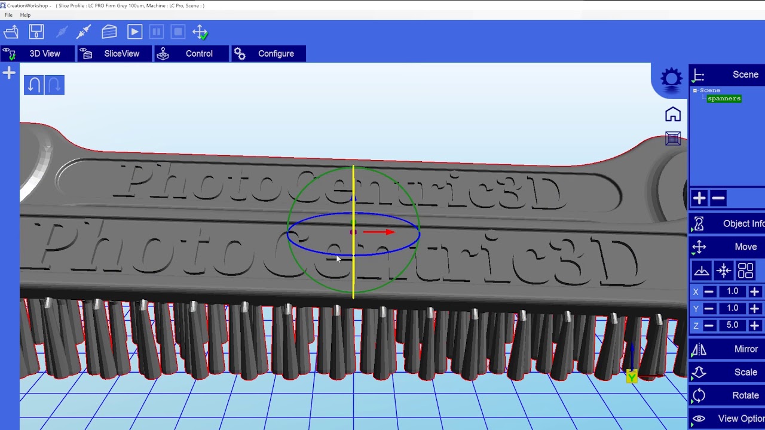This screenshot has width=765, height=430.
Task: Expand the View Options panel
Action: pos(727,419)
